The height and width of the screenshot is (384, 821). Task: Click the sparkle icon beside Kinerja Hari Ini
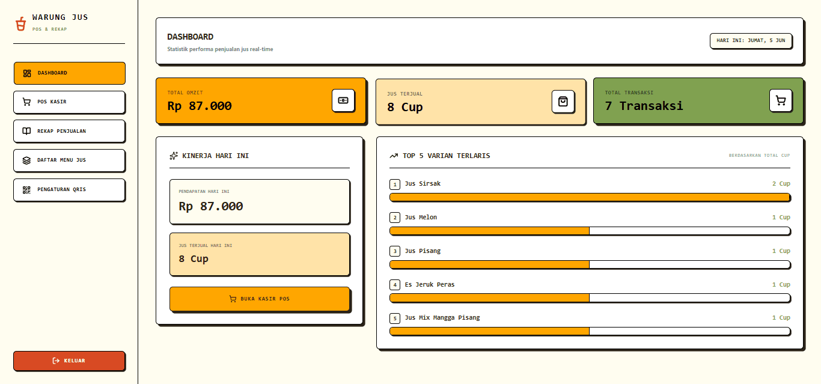(x=174, y=156)
